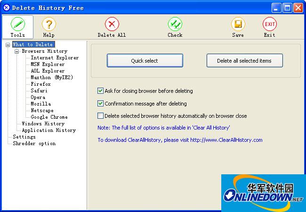
Task: Collapse the Browsers History tree node
Action: pos(17,51)
